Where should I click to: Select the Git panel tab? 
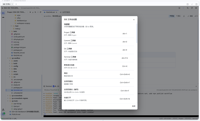click(x=57, y=86)
